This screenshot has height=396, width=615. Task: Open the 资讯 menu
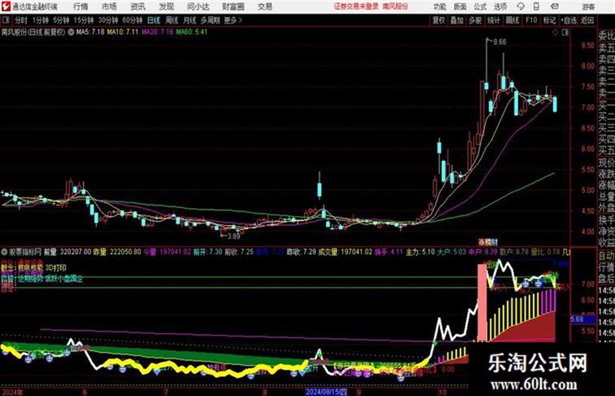coord(138,7)
